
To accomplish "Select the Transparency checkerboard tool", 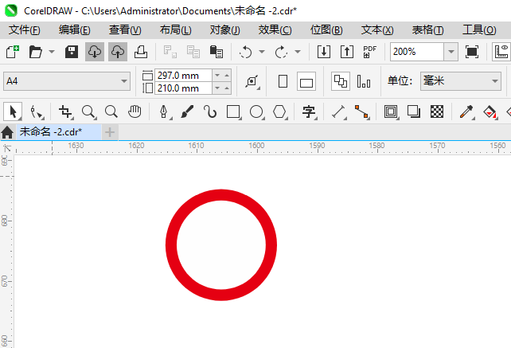I will pyautogui.click(x=437, y=111).
